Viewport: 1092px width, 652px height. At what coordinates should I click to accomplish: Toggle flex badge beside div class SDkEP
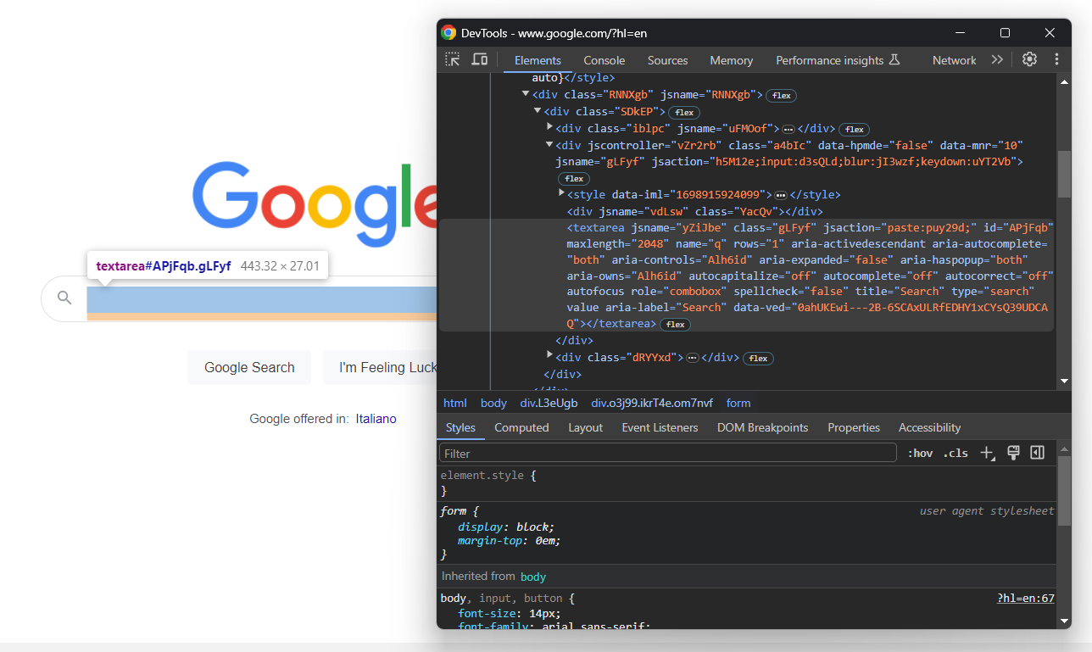684,112
